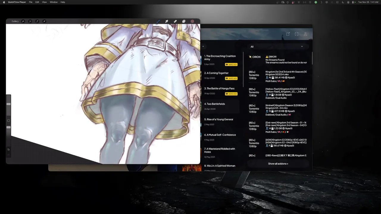Click the play-circle menu bar icon
Image resolution: width=381 pixels, height=214 pixels.
327,2
